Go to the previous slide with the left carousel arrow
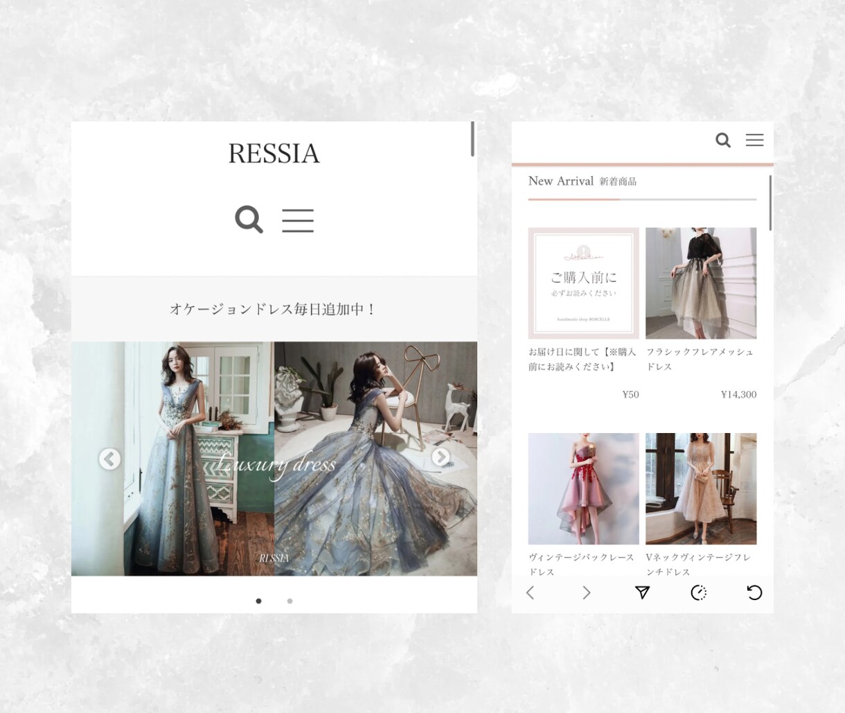Image resolution: width=845 pixels, height=713 pixels. tap(109, 459)
